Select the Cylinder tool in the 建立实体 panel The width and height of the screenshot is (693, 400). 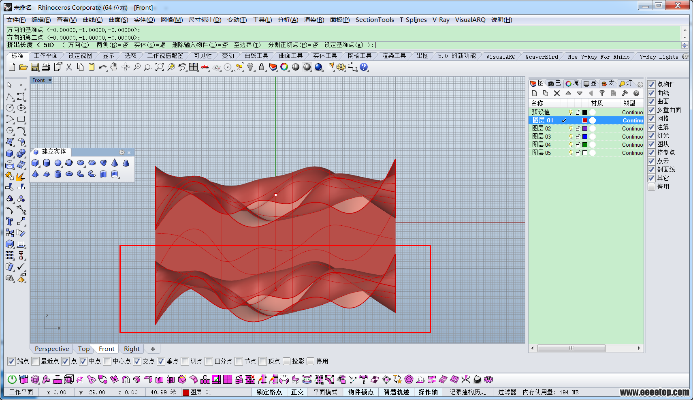47,163
